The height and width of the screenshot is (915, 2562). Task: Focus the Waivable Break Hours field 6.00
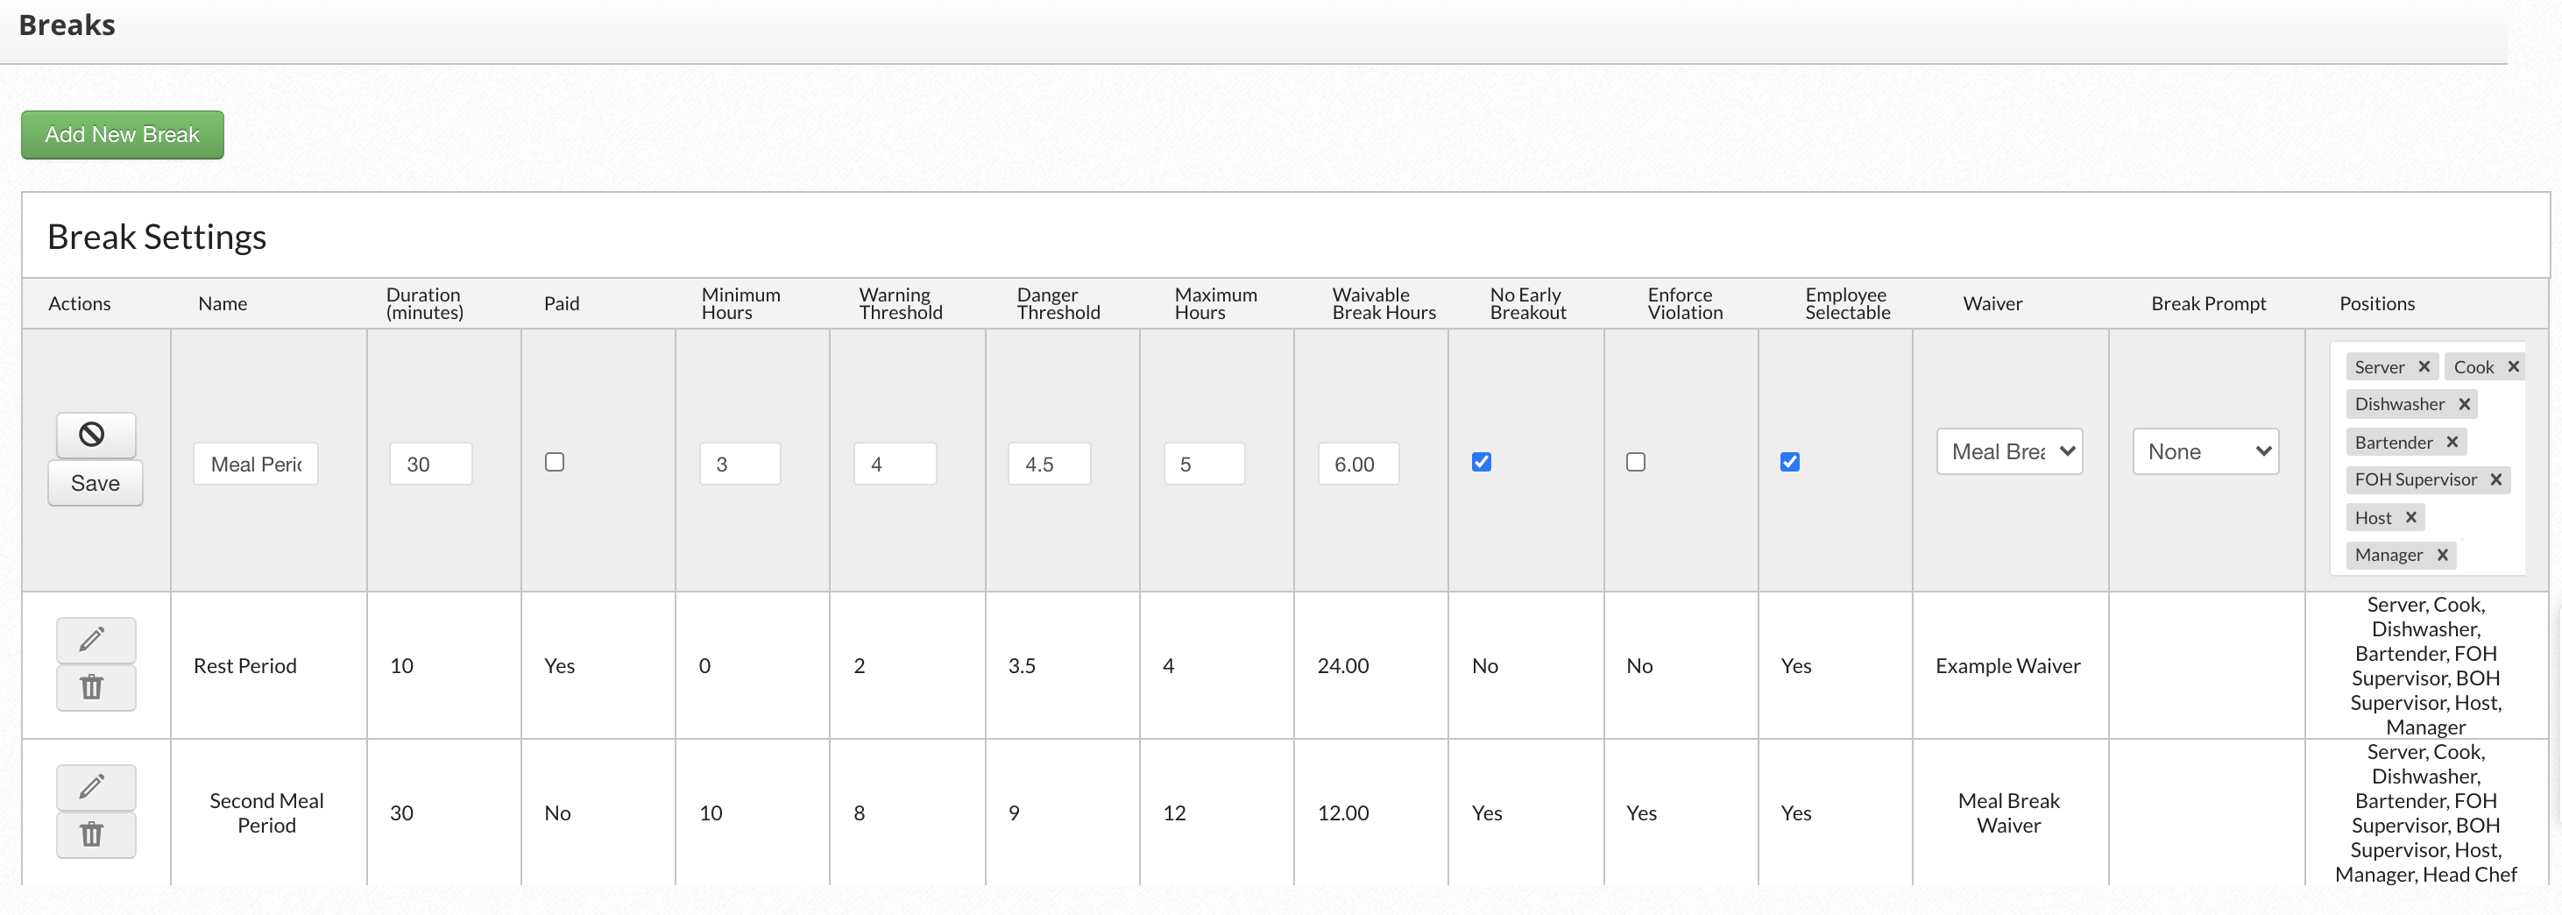[1359, 465]
